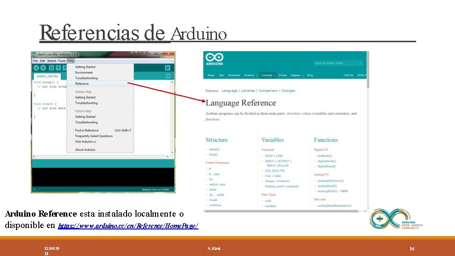Screen dimensions: 455x256
Task: Click the Comparison link in Reference breadcrumb
Action: (268, 91)
